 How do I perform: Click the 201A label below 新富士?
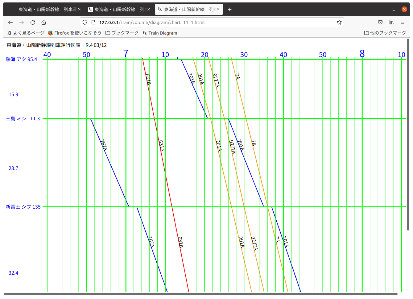(241, 242)
